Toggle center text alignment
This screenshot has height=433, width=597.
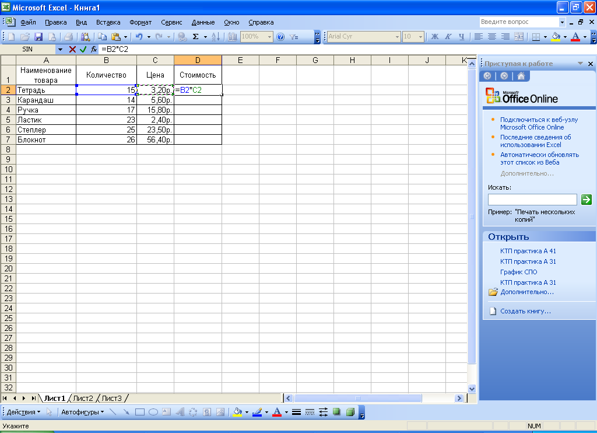(x=492, y=37)
